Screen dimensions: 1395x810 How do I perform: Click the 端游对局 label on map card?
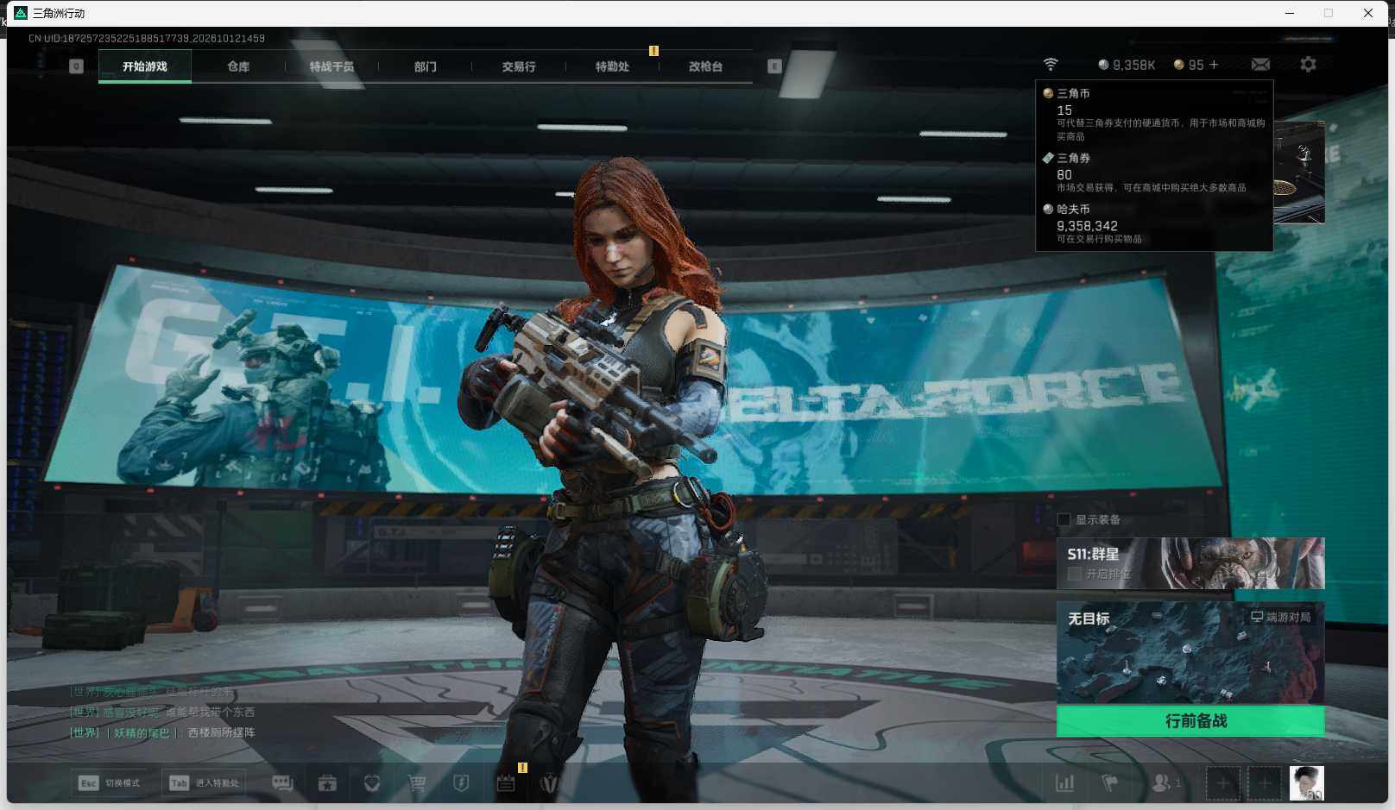(x=1281, y=617)
